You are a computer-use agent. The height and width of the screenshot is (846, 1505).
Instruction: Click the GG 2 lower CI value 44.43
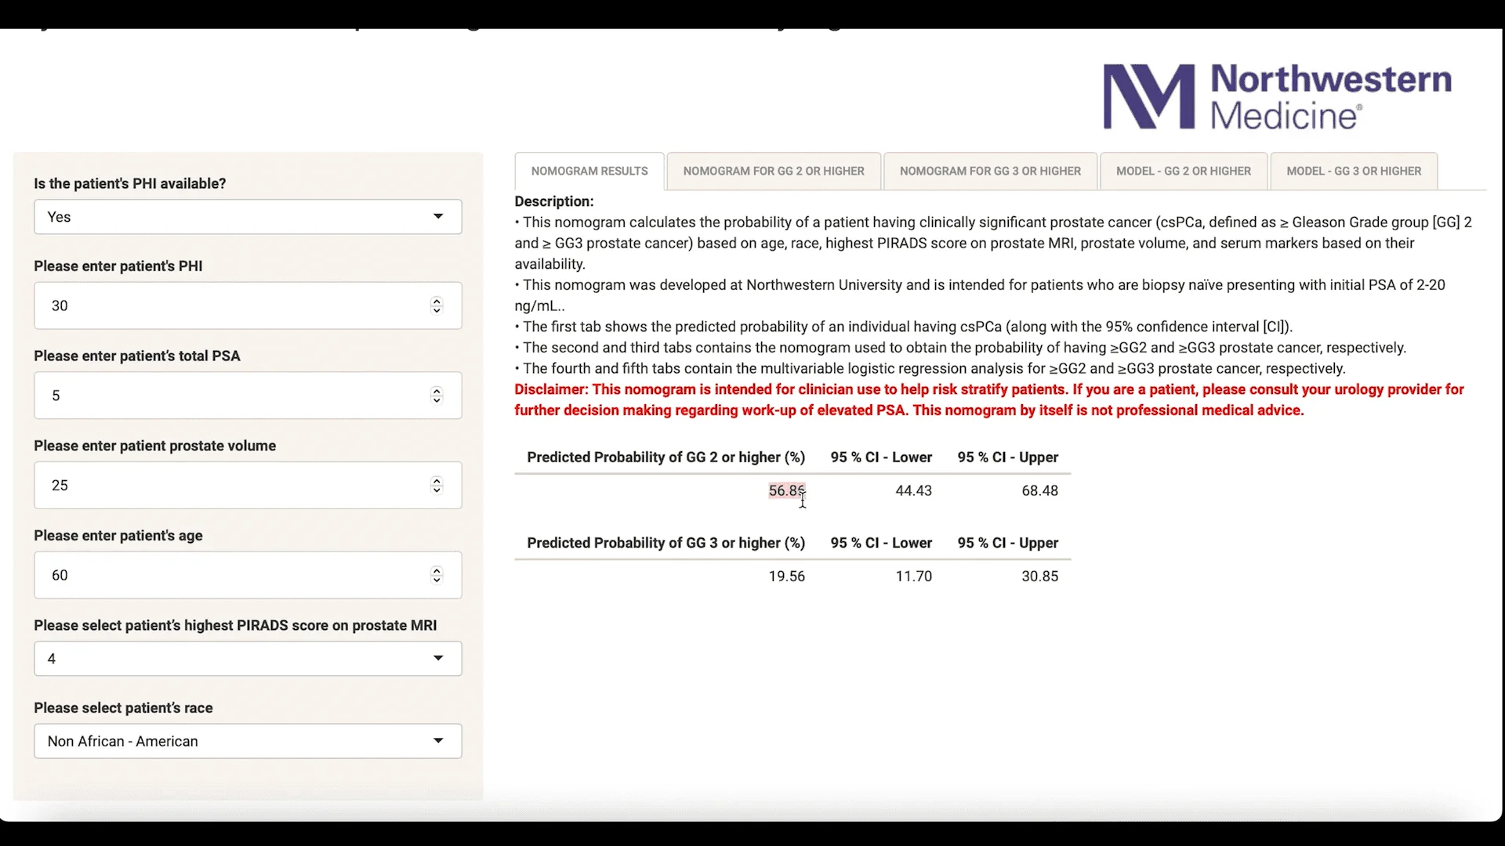914,490
